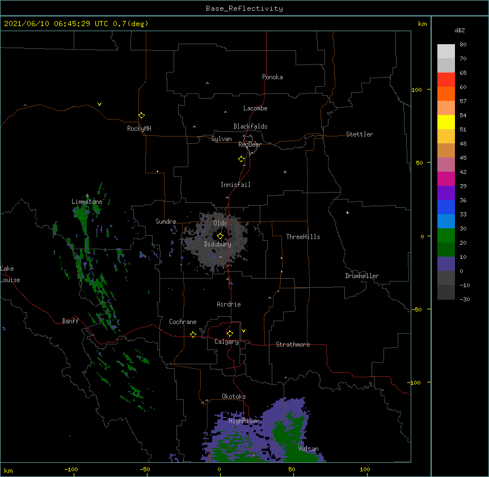The width and height of the screenshot is (489, 477).
Task: Click the Lacombe city label
Action: [255, 108]
